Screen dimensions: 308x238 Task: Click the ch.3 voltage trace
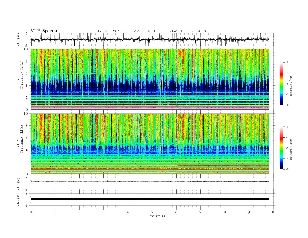pyautogui.click(x=150, y=182)
